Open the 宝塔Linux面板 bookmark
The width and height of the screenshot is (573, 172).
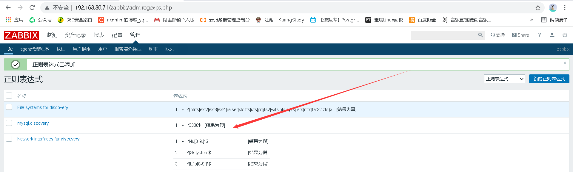click(384, 20)
